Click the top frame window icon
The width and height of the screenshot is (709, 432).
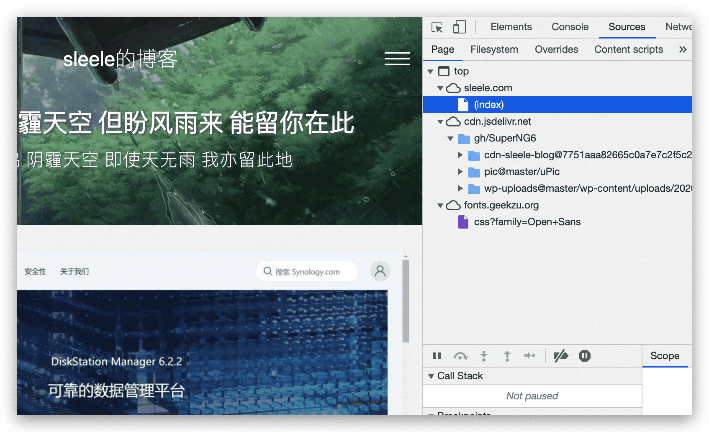[444, 71]
